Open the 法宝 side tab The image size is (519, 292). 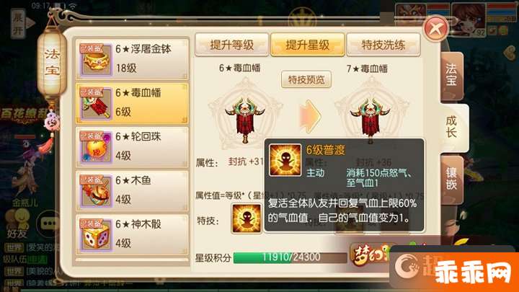point(451,76)
